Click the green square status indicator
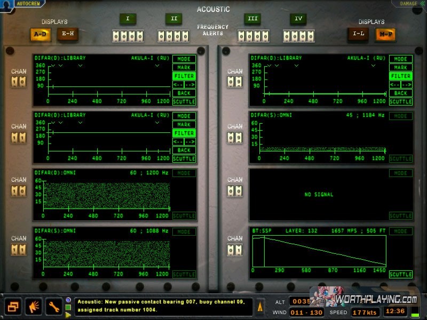 coord(68,307)
